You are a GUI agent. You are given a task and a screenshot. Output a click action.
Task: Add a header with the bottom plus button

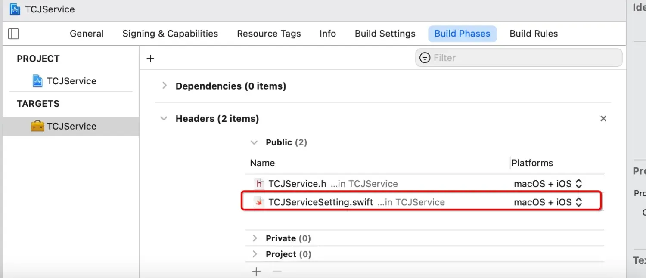tap(256, 272)
